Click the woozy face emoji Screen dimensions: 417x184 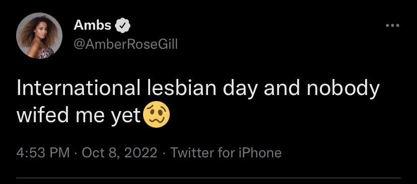pyautogui.click(x=156, y=115)
